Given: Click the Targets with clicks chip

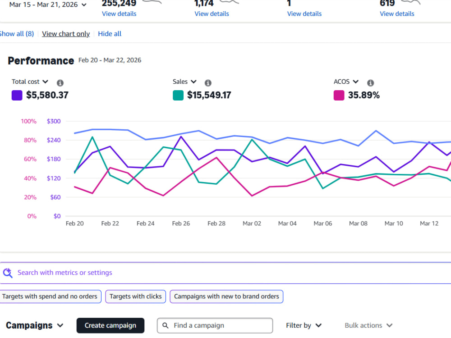Looking at the screenshot, I should (x=135, y=297).
